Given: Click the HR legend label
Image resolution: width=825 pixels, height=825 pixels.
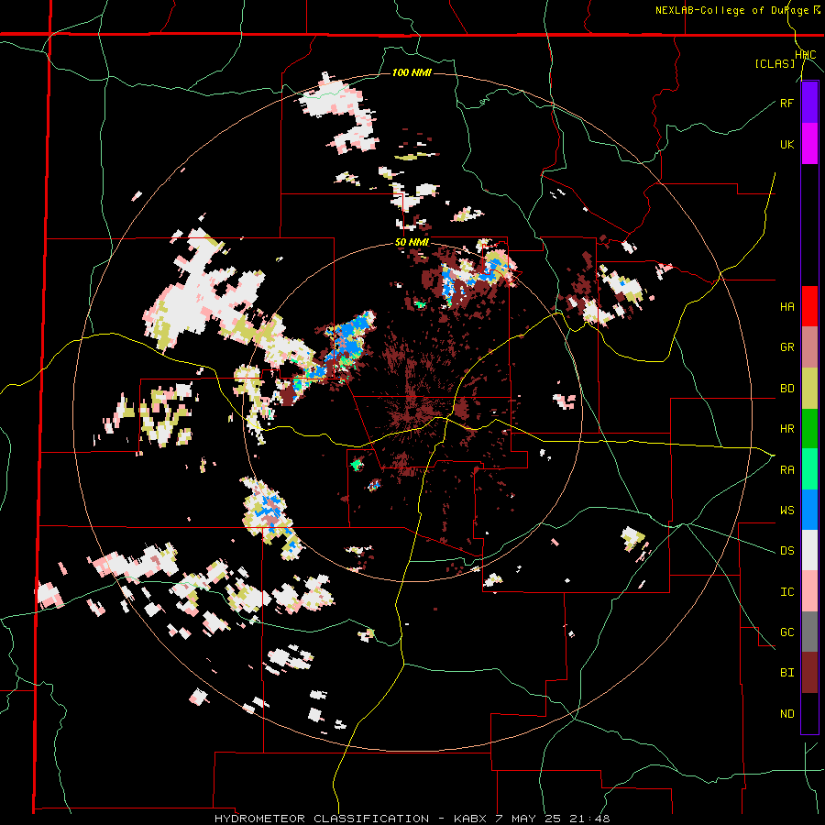Looking at the screenshot, I should 786,429.
